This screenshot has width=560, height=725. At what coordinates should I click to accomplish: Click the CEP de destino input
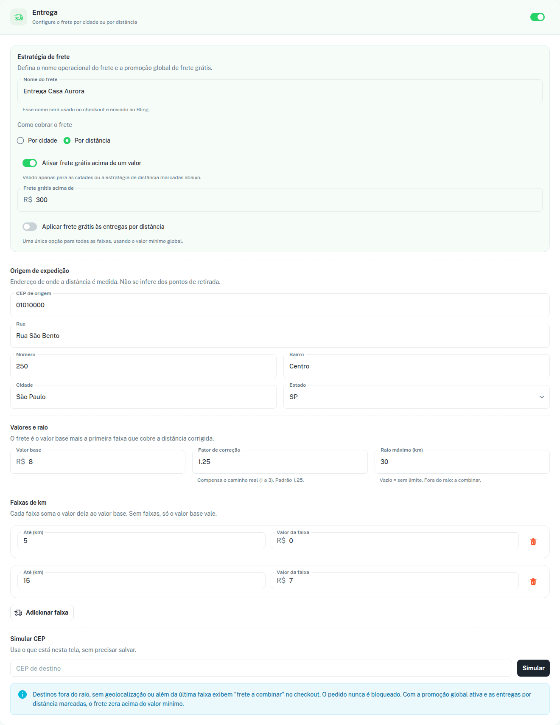(x=261, y=668)
